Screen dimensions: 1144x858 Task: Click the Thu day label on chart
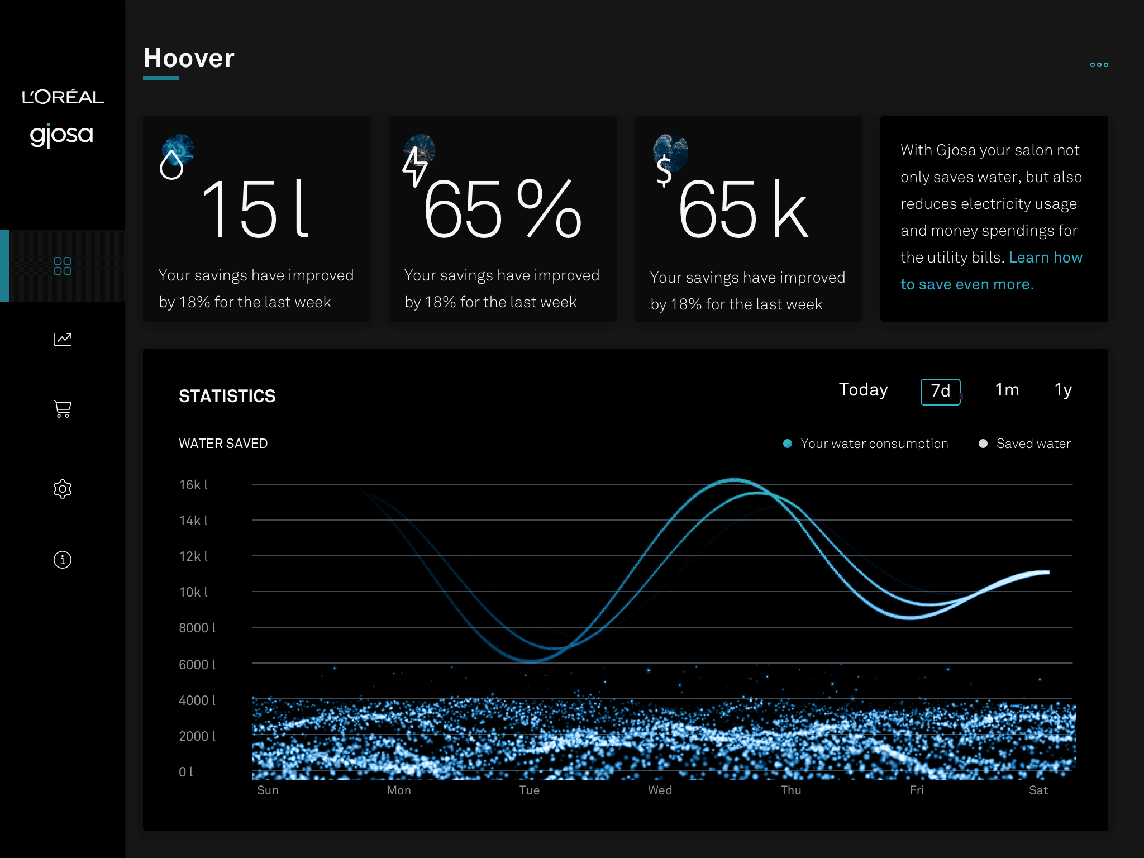[791, 790]
